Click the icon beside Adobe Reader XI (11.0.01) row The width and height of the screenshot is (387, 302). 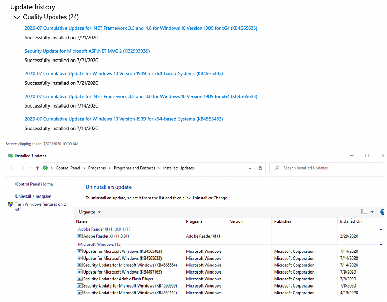(x=79, y=236)
